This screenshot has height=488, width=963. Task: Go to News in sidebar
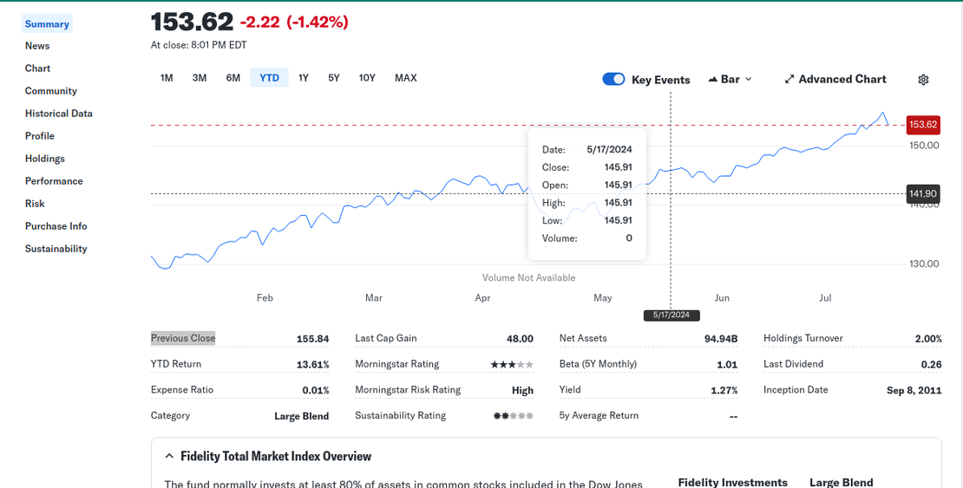click(37, 46)
